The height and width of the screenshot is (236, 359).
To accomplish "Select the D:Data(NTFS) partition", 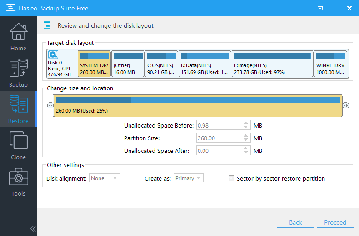I will tap(204, 64).
